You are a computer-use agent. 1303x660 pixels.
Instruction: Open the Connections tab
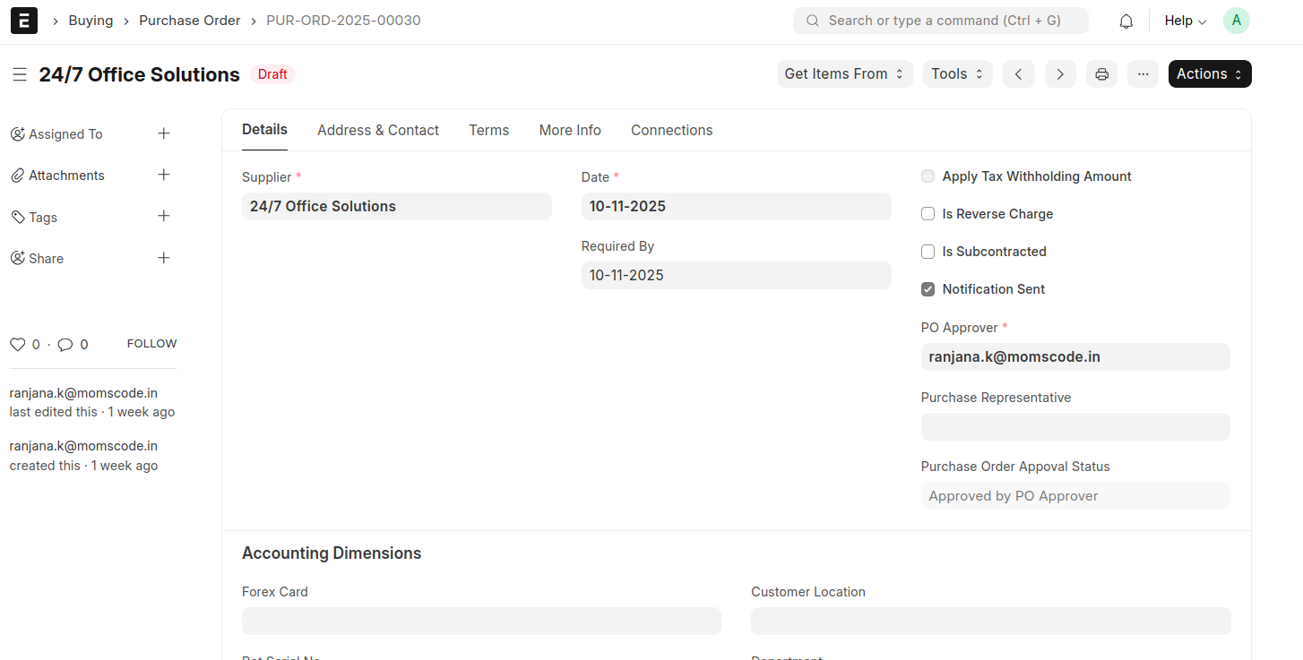tap(671, 130)
